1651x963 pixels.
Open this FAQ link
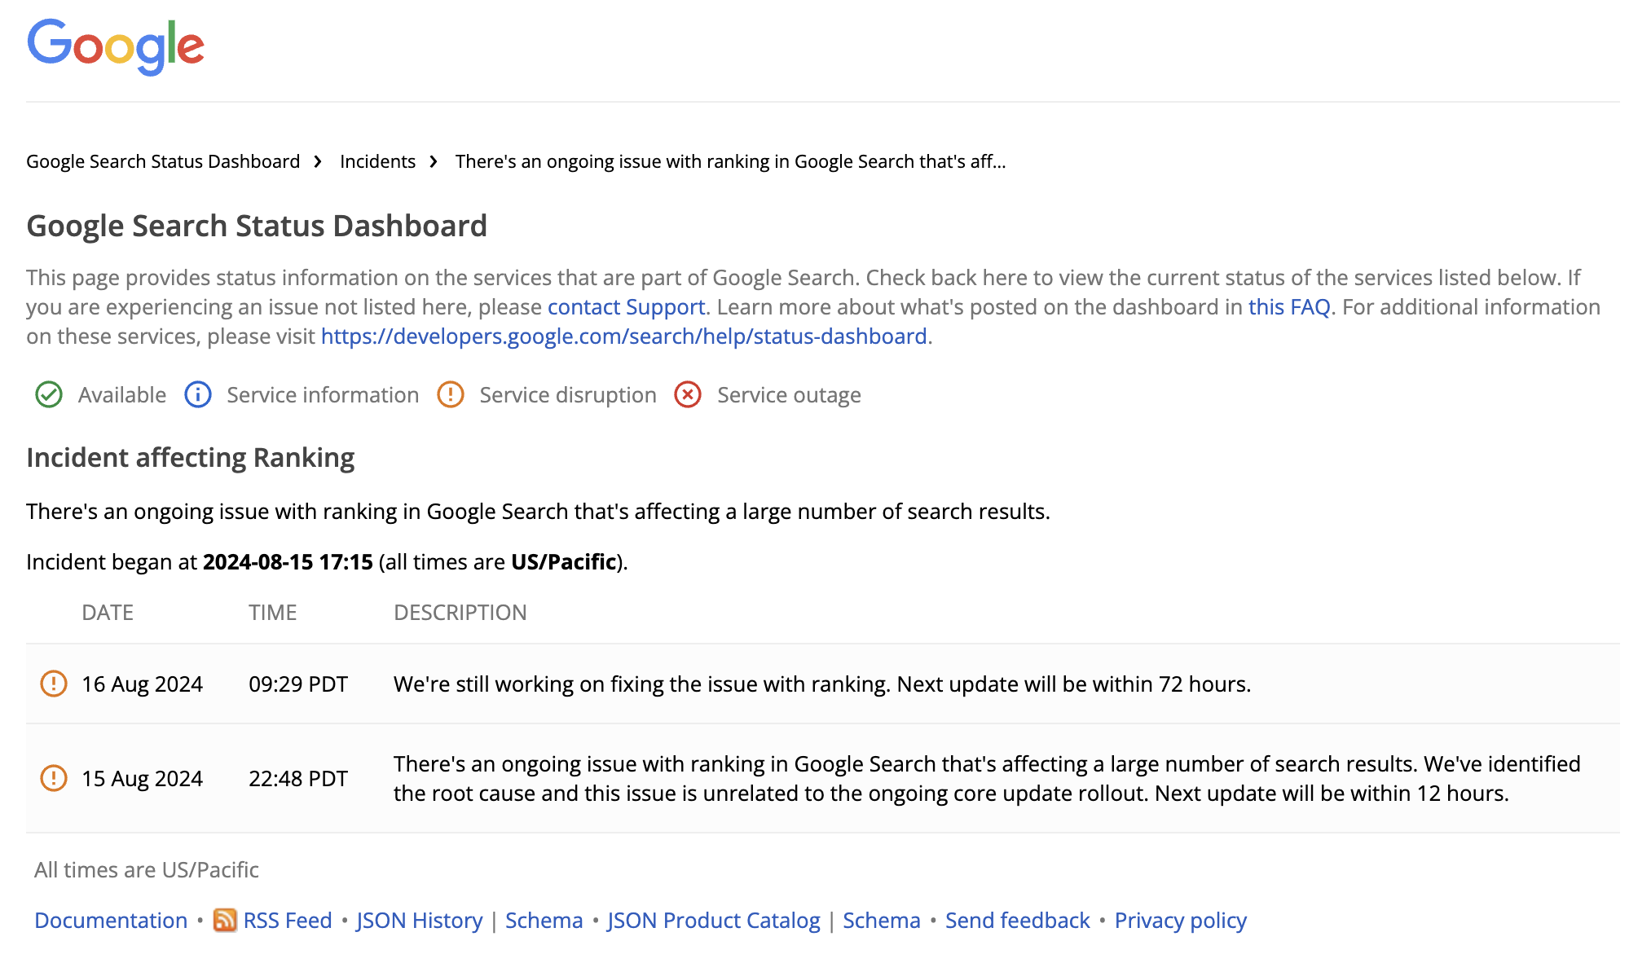(x=1290, y=307)
